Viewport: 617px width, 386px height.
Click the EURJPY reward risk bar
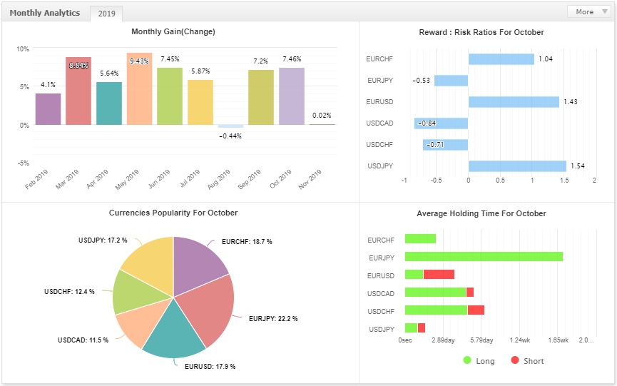tap(451, 81)
